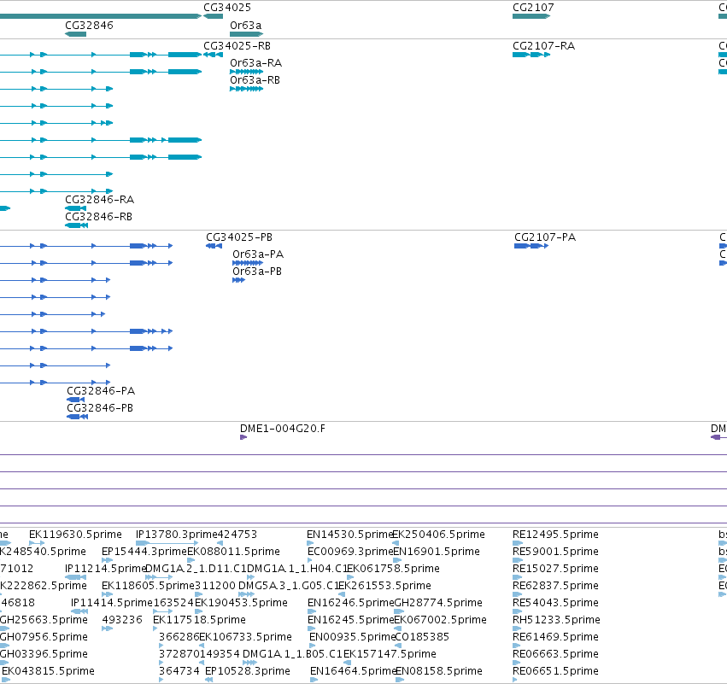Image resolution: width=727 pixels, height=684 pixels.
Task: Click the CG2107-RA transcript label
Action: pos(543,46)
